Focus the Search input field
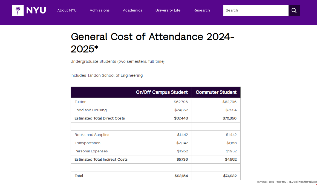The width and height of the screenshot is (317, 185). (x=256, y=10)
